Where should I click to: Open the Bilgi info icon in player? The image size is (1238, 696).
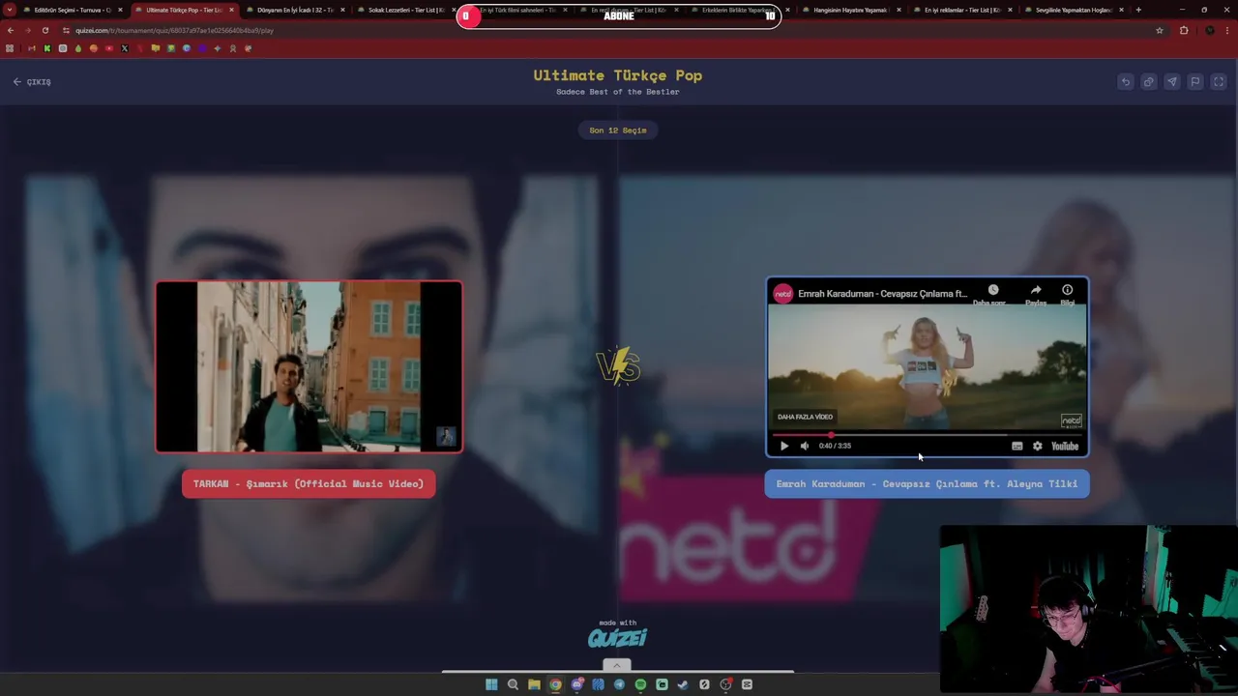(x=1067, y=290)
